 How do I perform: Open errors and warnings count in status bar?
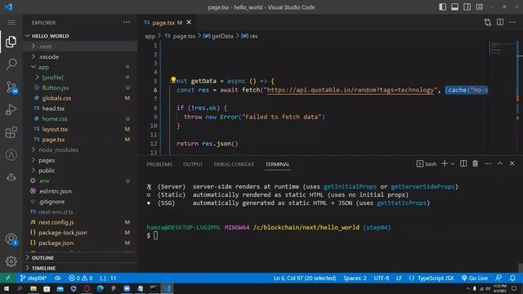(x=80, y=278)
